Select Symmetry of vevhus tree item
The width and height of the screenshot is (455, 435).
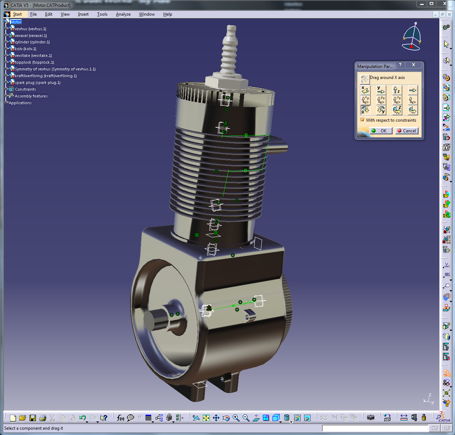tap(55, 69)
